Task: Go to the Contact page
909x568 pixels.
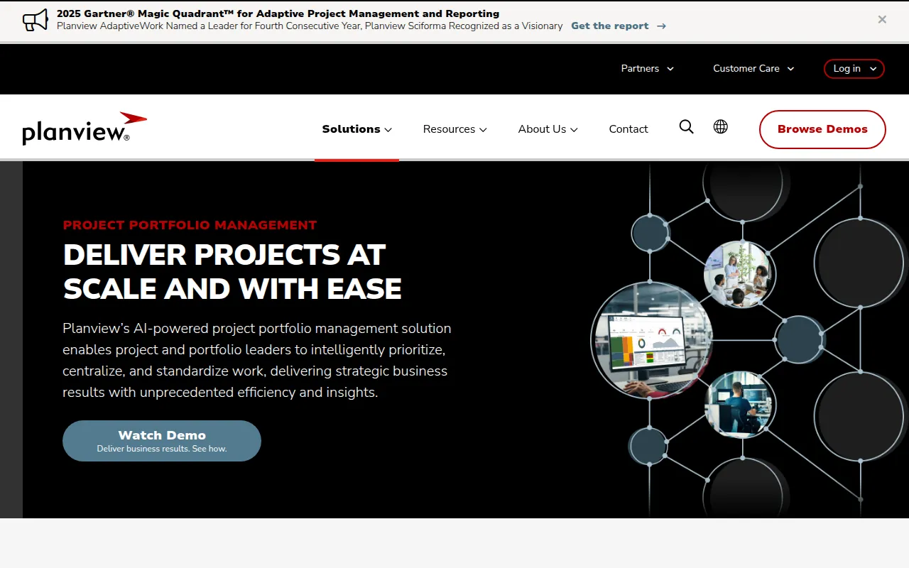Action: (628, 129)
